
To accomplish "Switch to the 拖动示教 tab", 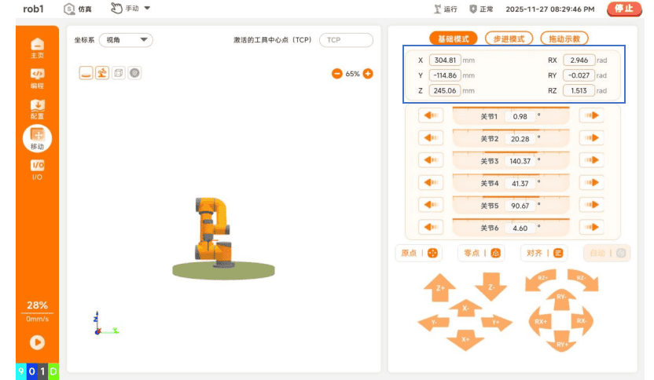I will (x=564, y=38).
